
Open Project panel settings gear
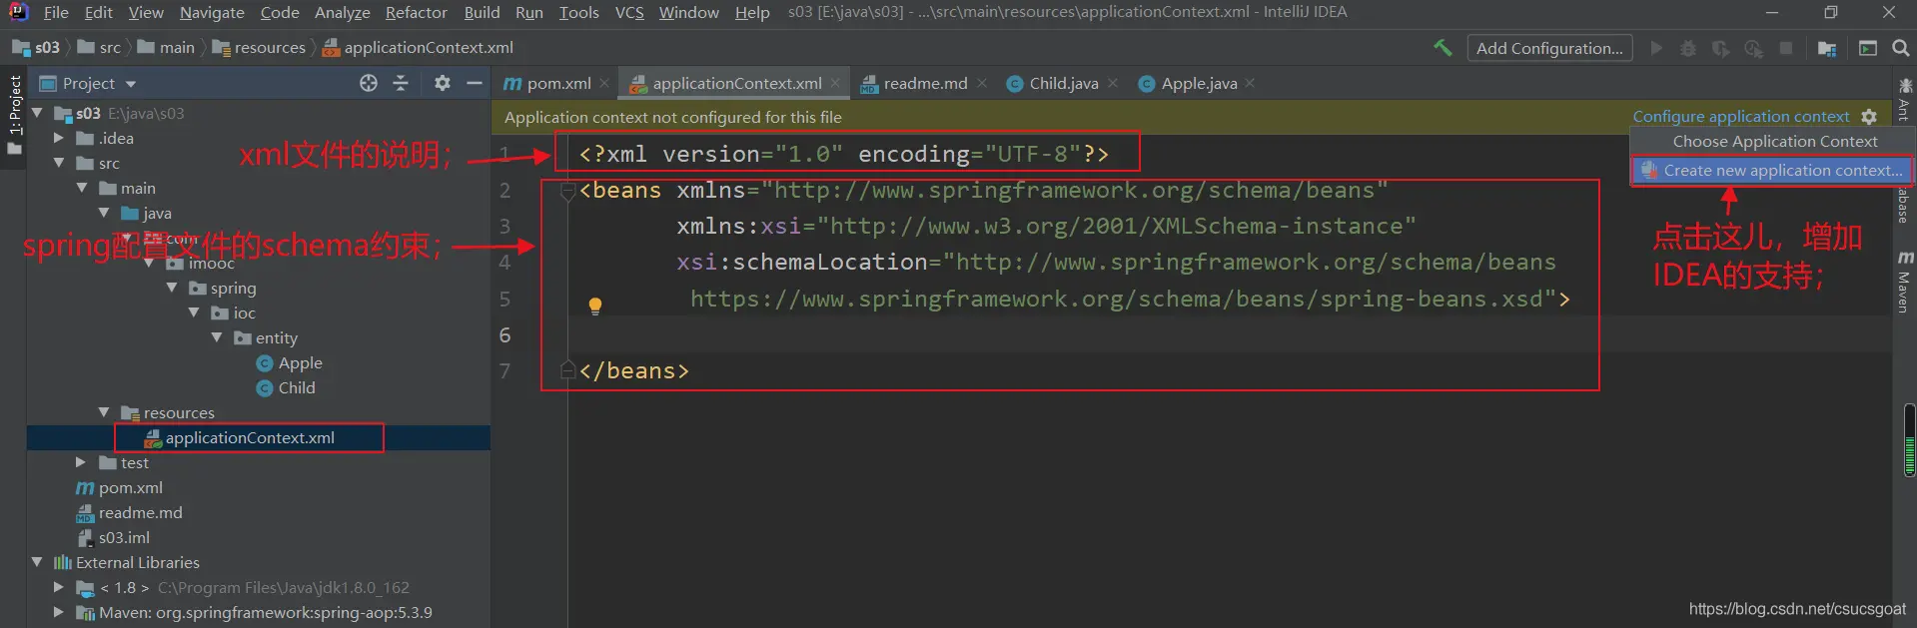tap(443, 83)
